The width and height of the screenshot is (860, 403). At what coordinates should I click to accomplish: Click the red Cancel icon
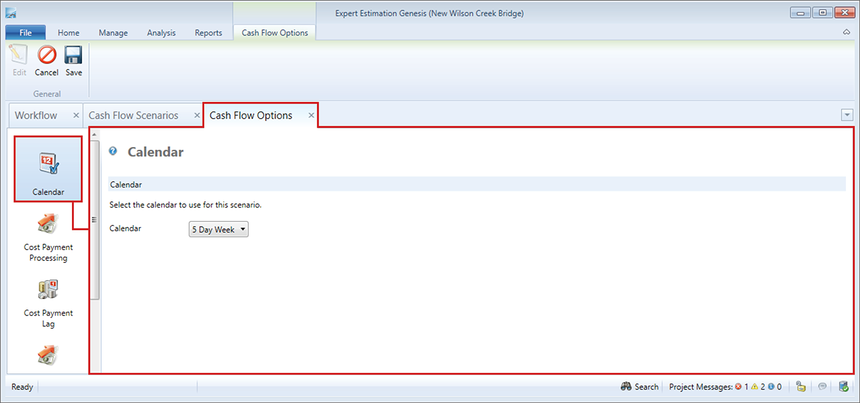pos(46,60)
